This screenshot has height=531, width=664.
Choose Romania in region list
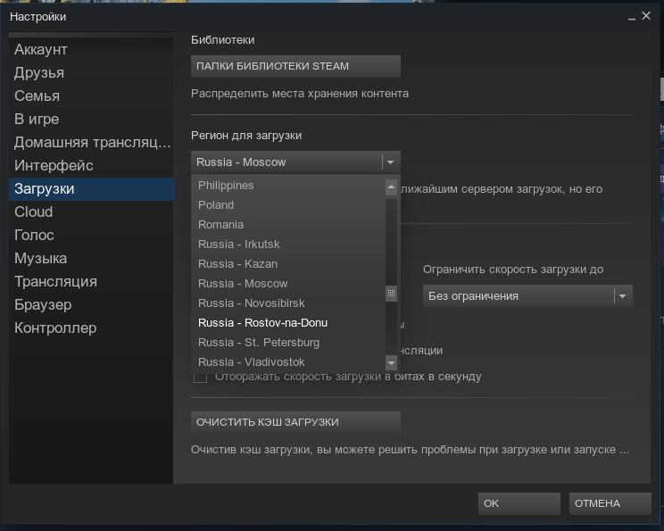tap(289, 225)
